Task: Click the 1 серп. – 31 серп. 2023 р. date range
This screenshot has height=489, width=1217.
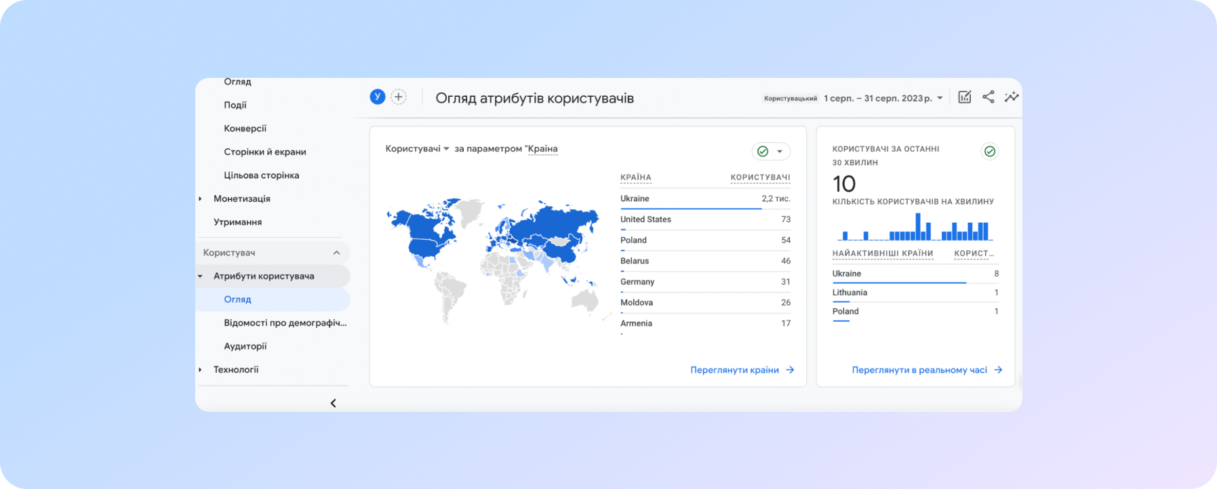Action: [x=879, y=98]
